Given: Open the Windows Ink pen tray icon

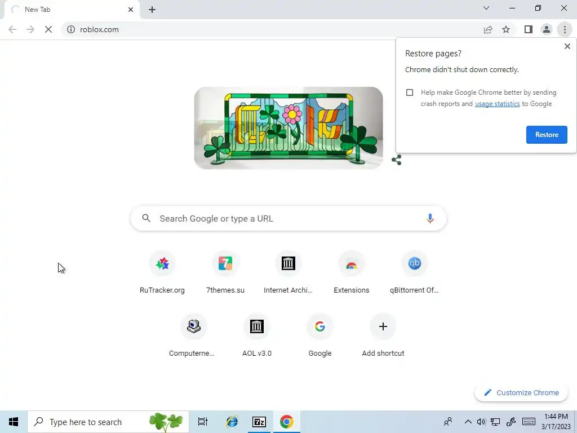Looking at the screenshot, I should (511, 422).
